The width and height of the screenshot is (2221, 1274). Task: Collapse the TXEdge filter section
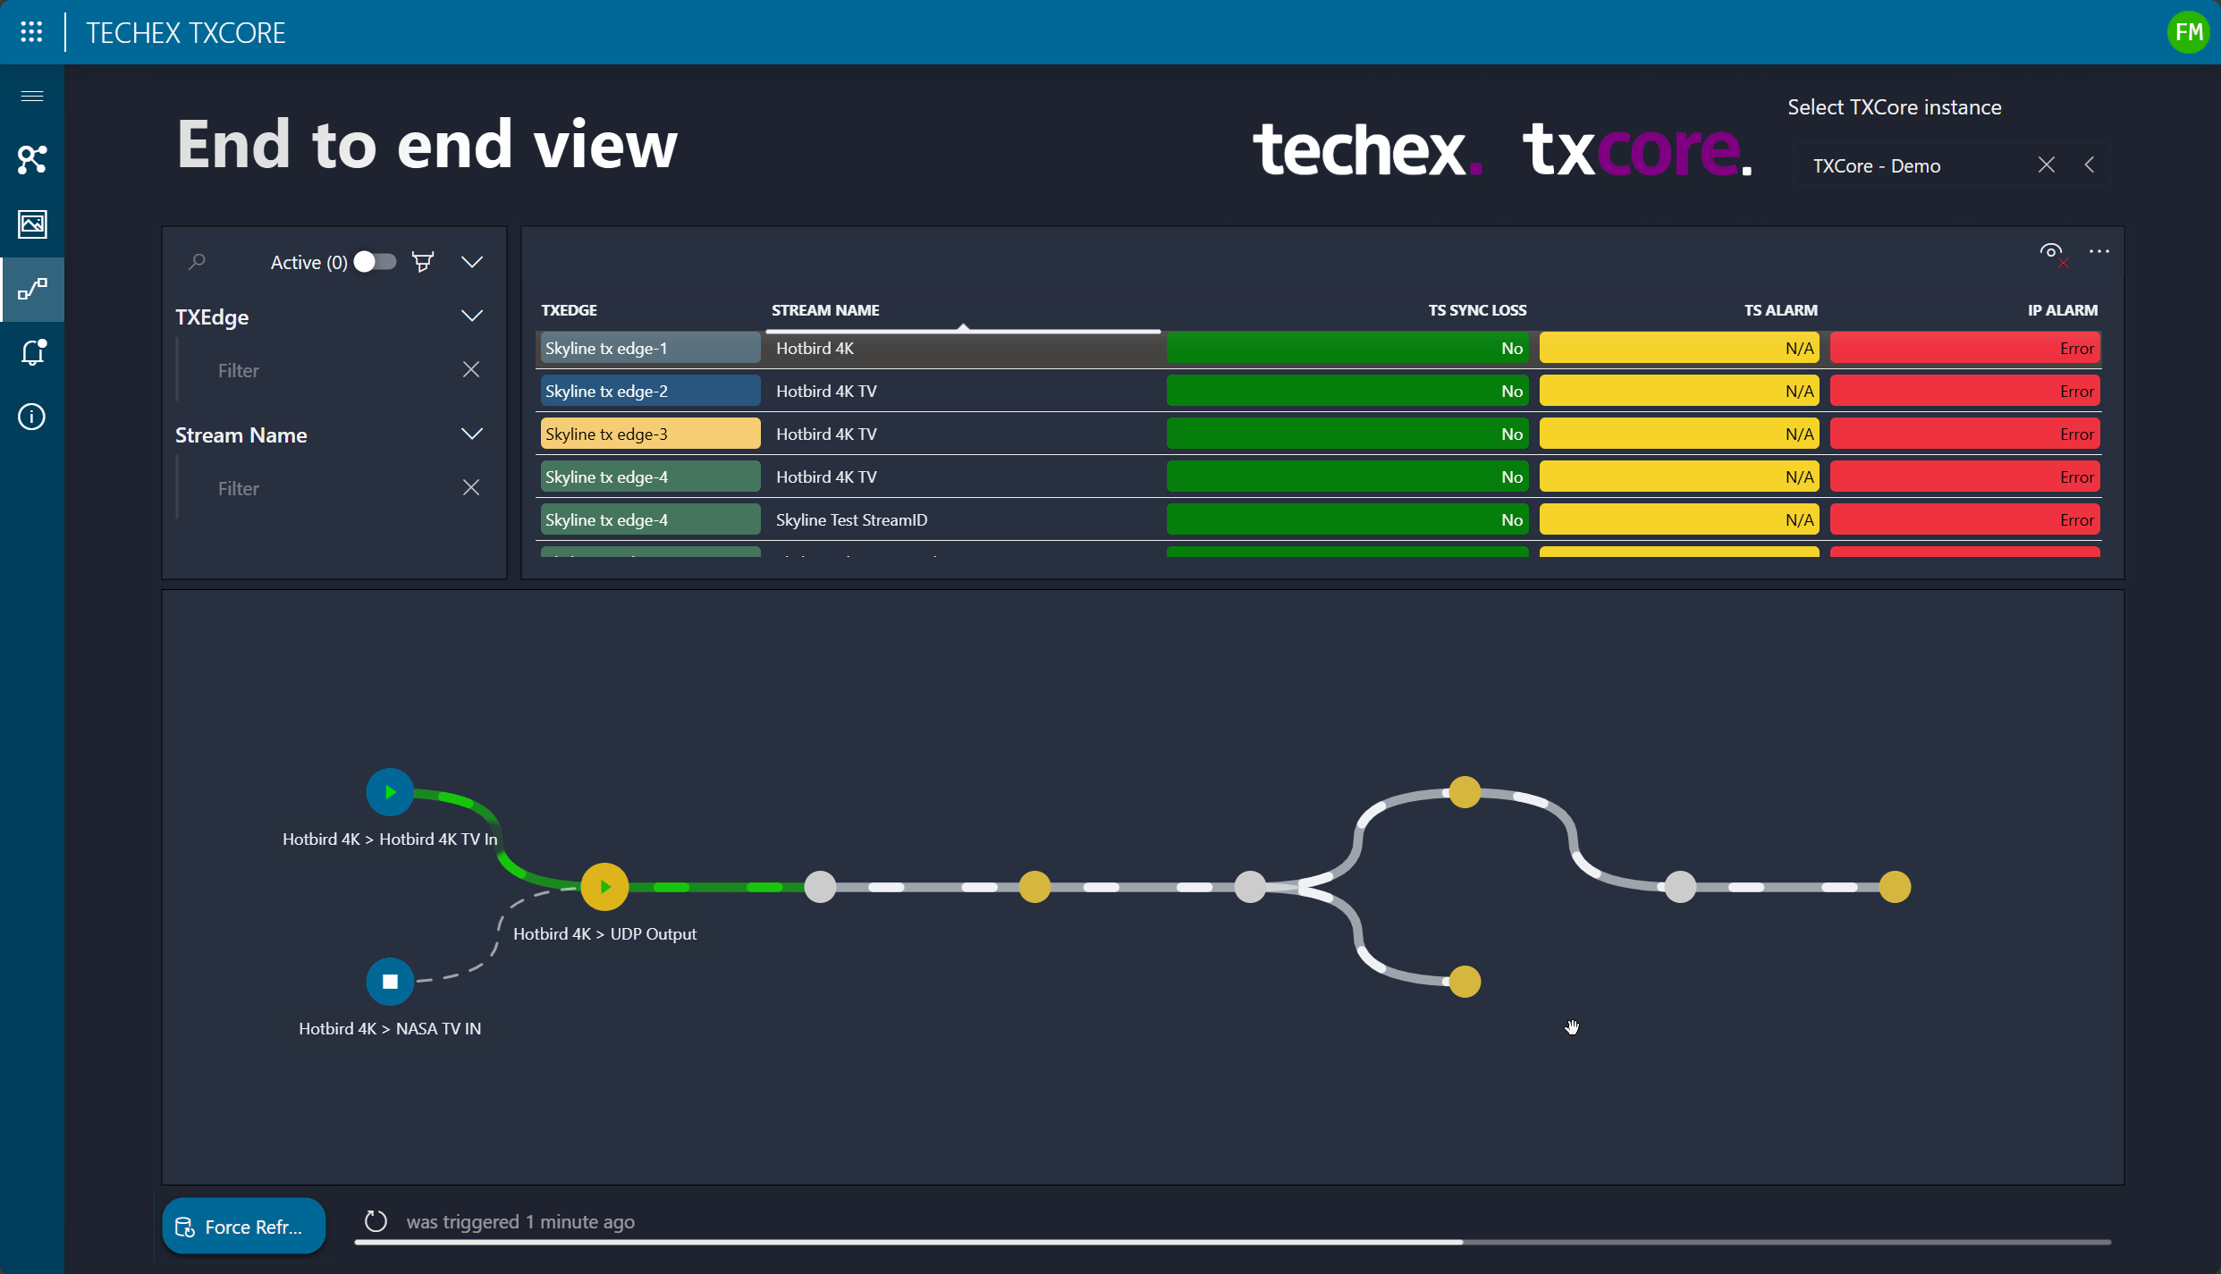coord(472,316)
